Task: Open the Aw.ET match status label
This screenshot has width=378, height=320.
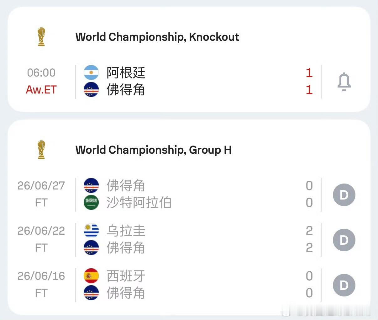Action: click(41, 90)
